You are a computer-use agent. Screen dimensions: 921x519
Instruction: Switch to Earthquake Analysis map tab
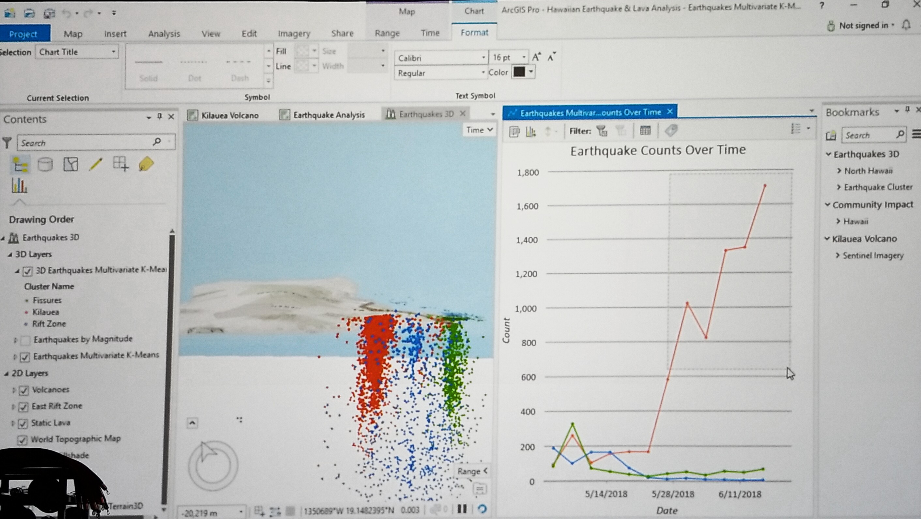(x=322, y=115)
